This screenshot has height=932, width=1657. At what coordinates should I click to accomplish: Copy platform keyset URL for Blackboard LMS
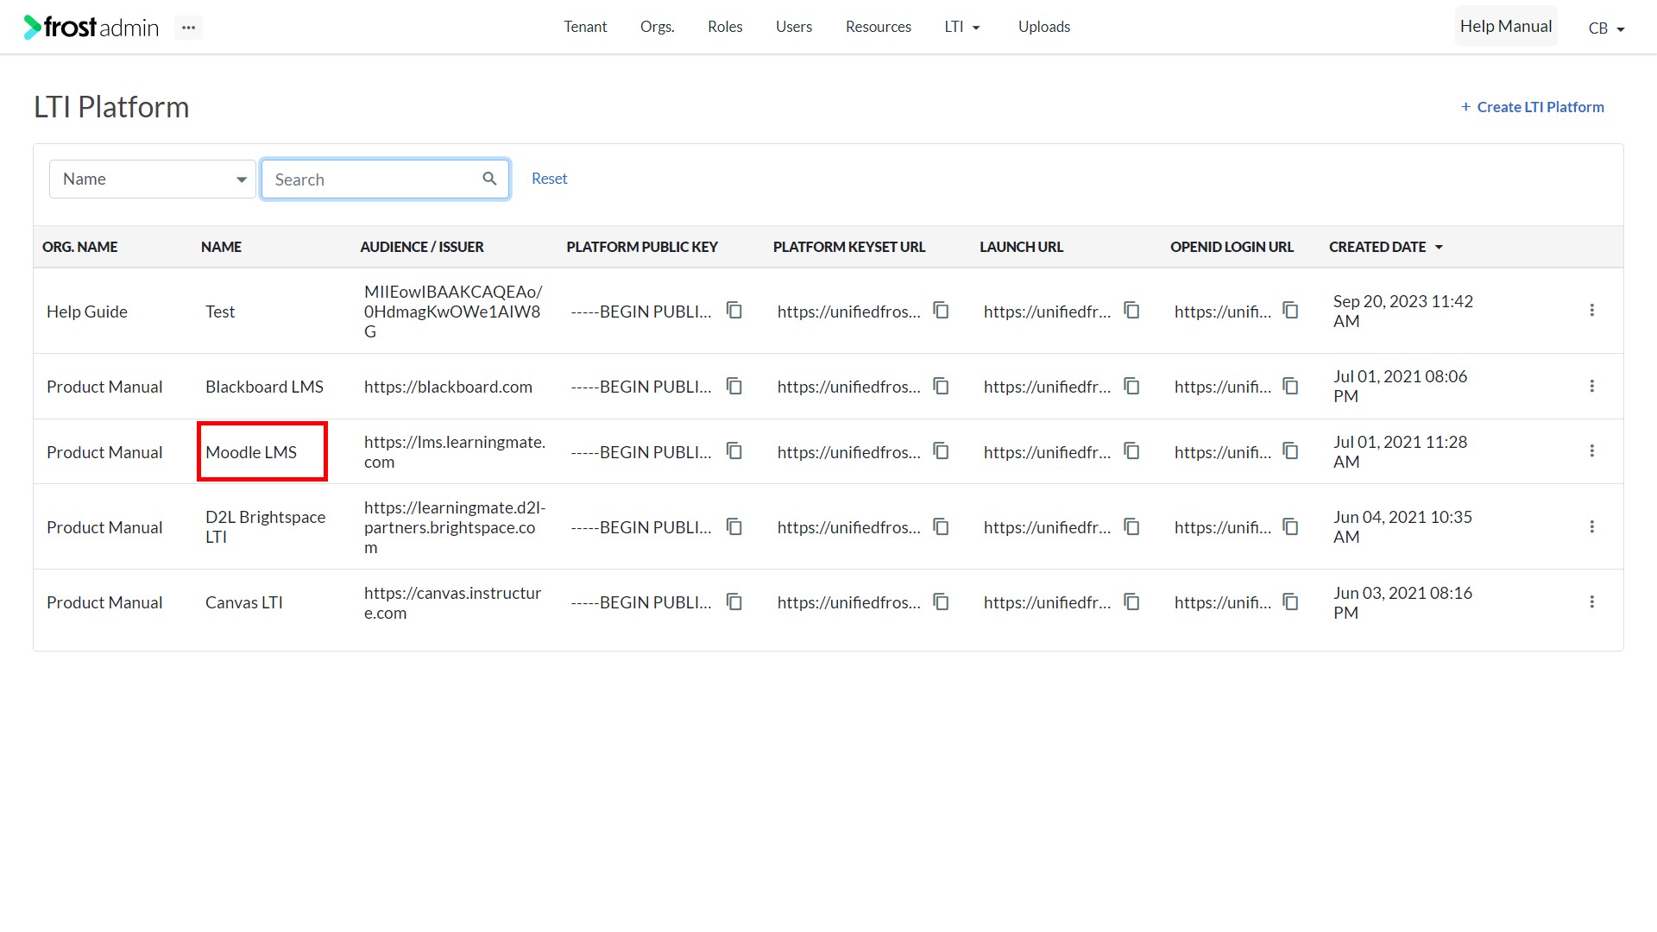pos(942,386)
